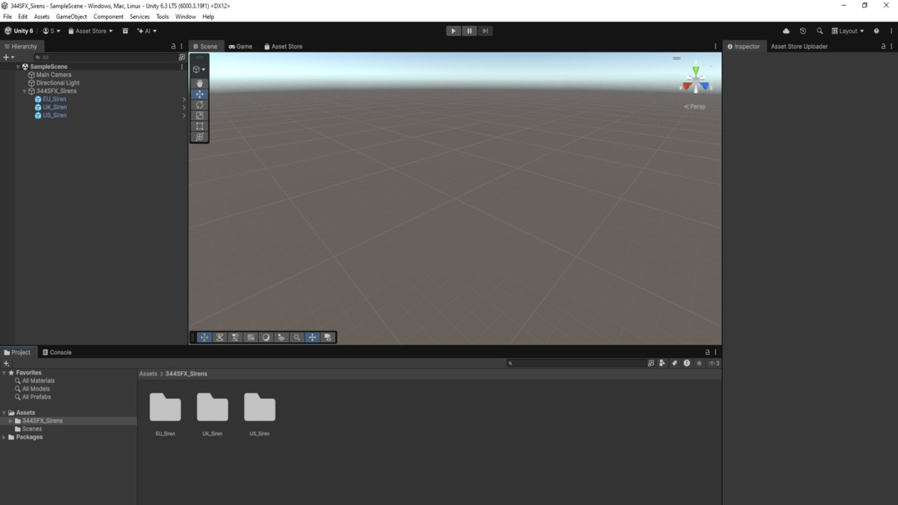Open EU_Siren prefab chevron arrow
898x505 pixels.
(x=184, y=100)
